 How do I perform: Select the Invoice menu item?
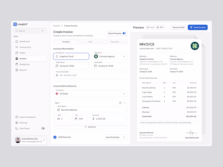[30, 59]
